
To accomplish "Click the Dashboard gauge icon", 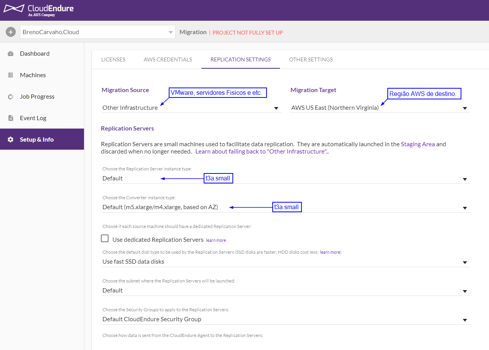I will pyautogui.click(x=11, y=54).
